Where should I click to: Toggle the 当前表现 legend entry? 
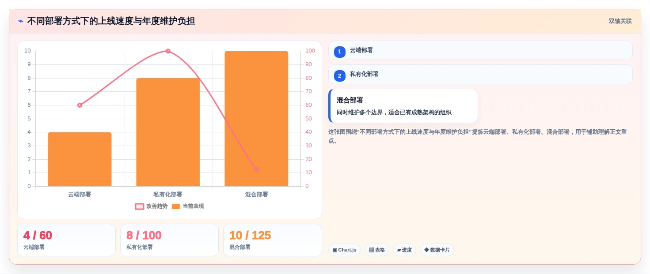(x=188, y=206)
